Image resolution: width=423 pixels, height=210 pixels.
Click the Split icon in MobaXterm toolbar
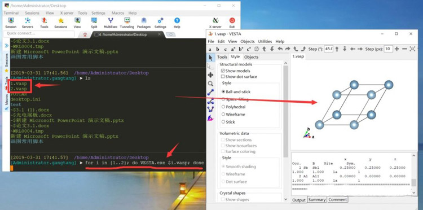(94, 23)
